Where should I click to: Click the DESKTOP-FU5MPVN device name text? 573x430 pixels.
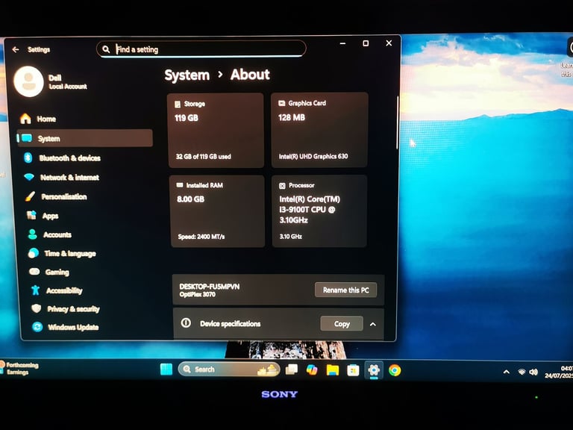point(210,287)
